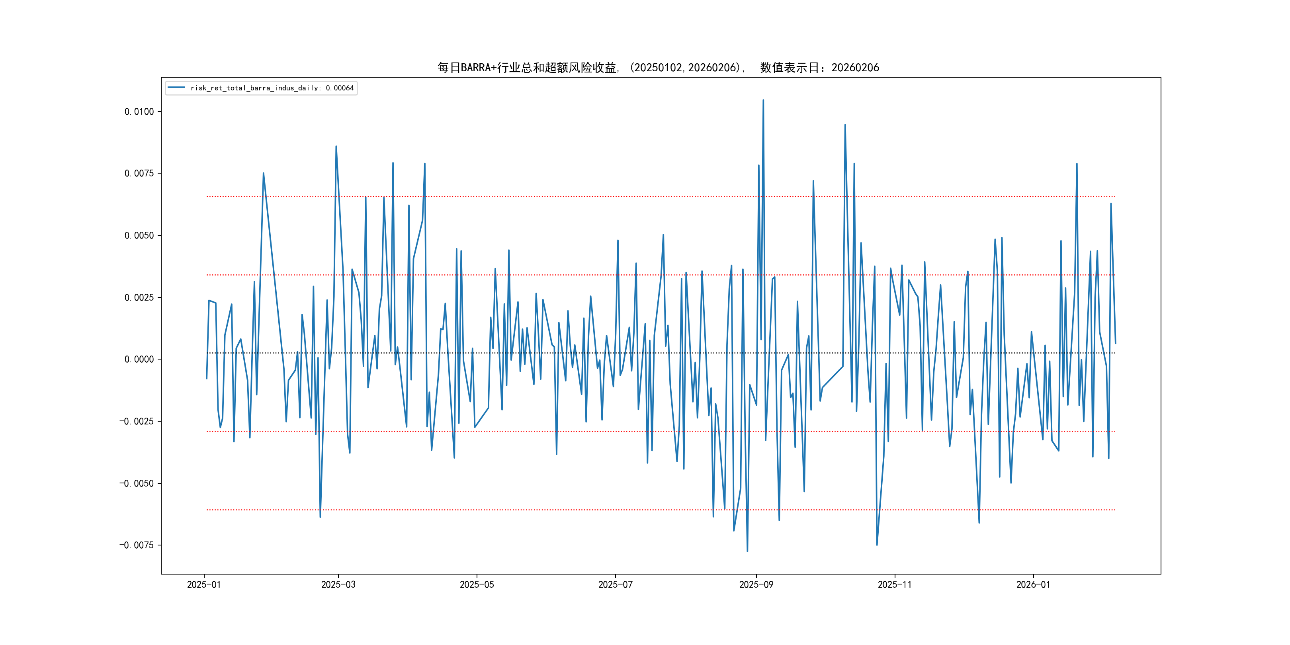Screen dimensions: 1290x645
Task: Click the lowest trough before 2025-09
Action: [747, 551]
